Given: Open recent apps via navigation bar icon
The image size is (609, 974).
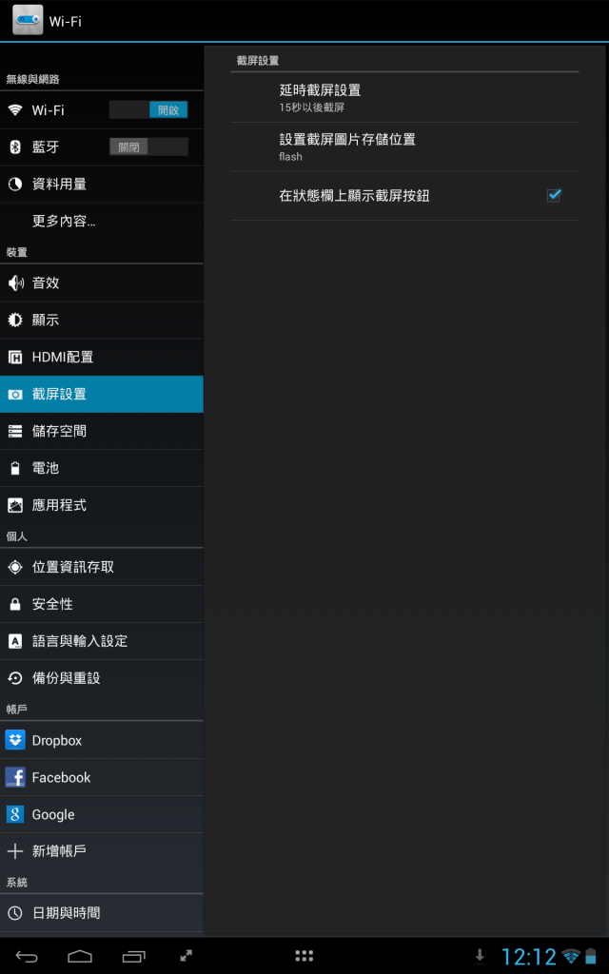Looking at the screenshot, I should click(133, 957).
